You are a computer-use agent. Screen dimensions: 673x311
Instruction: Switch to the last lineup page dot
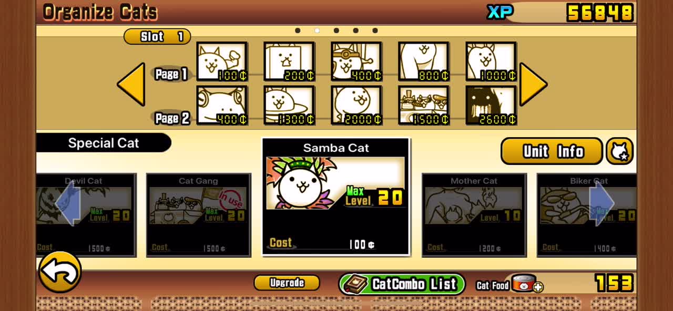click(375, 30)
